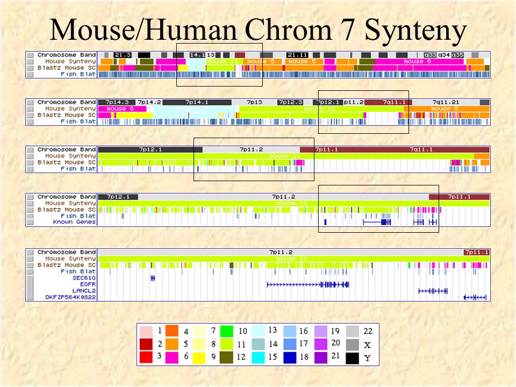
Task: Pick the chromosome 11 lime swatch
Action: point(227,344)
